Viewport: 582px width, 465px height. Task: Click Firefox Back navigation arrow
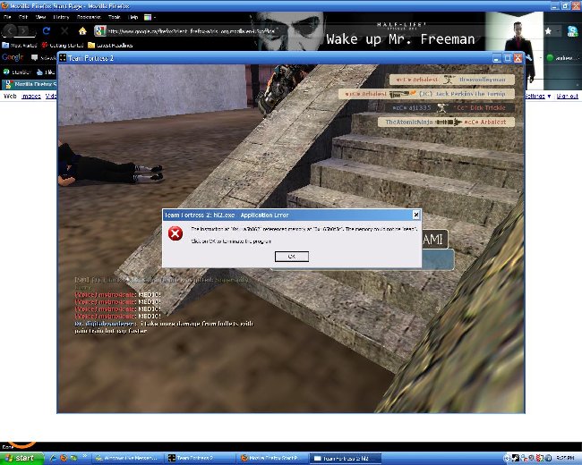click(x=10, y=31)
